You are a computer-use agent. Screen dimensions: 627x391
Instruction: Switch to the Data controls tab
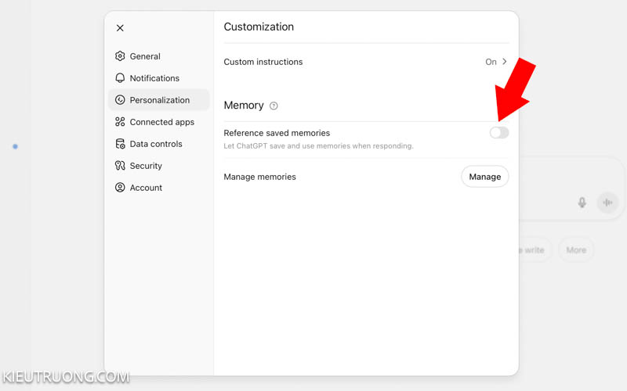155,144
